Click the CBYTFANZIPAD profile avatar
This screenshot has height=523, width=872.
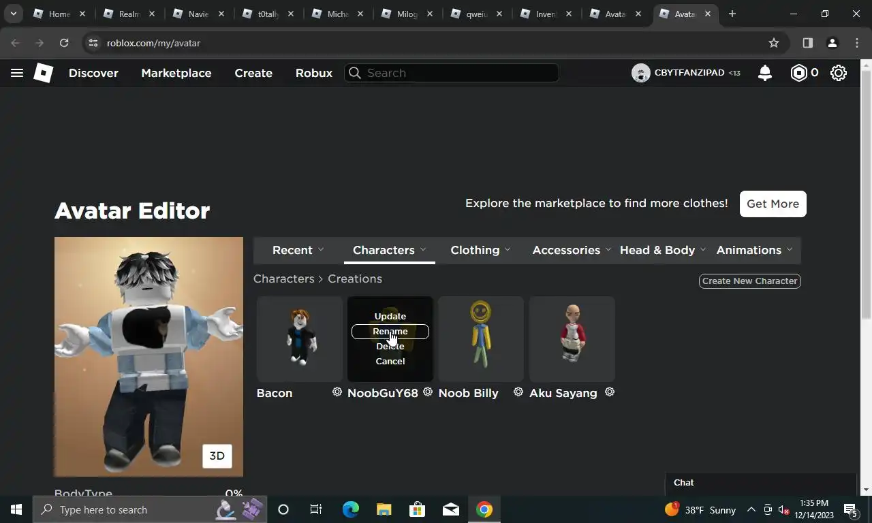click(640, 73)
